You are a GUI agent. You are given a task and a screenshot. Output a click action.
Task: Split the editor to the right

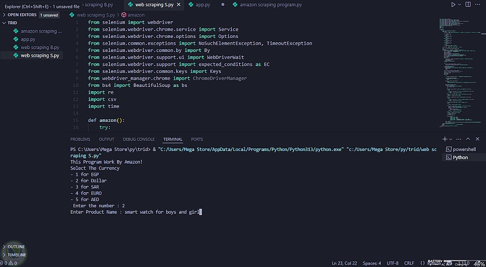click(468, 5)
